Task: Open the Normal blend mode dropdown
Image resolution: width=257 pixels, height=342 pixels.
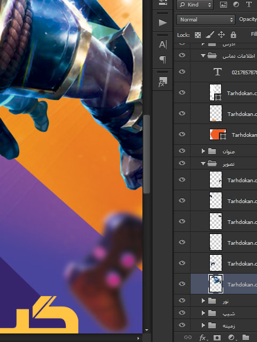Action: (206, 20)
